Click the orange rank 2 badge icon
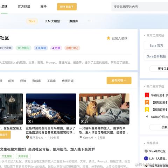Screen dimensions: 168x168 click(147, 102)
